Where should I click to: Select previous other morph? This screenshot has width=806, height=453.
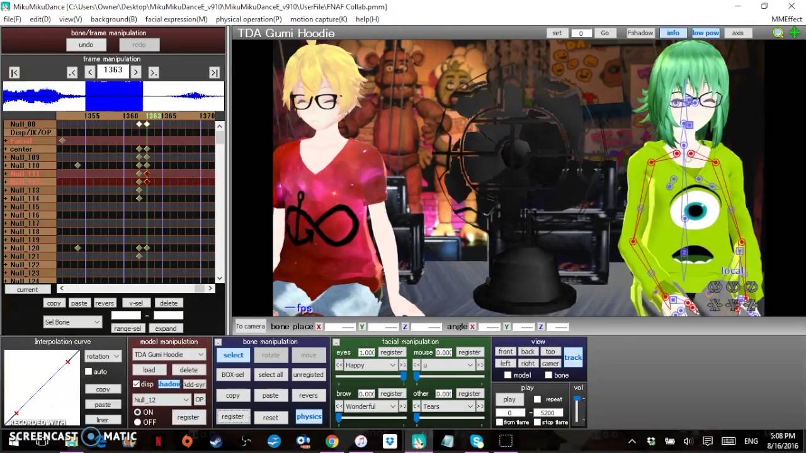coord(417,406)
